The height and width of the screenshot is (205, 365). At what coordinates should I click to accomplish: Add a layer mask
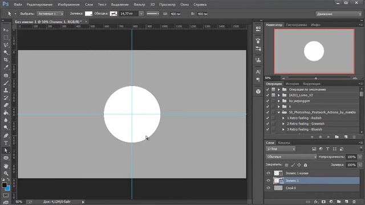(323, 202)
